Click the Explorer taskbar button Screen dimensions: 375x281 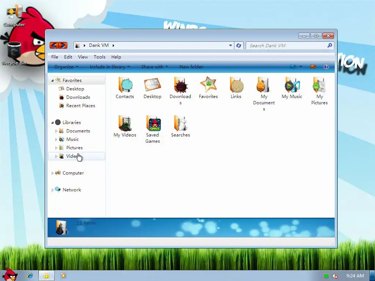pyautogui.click(x=47, y=276)
